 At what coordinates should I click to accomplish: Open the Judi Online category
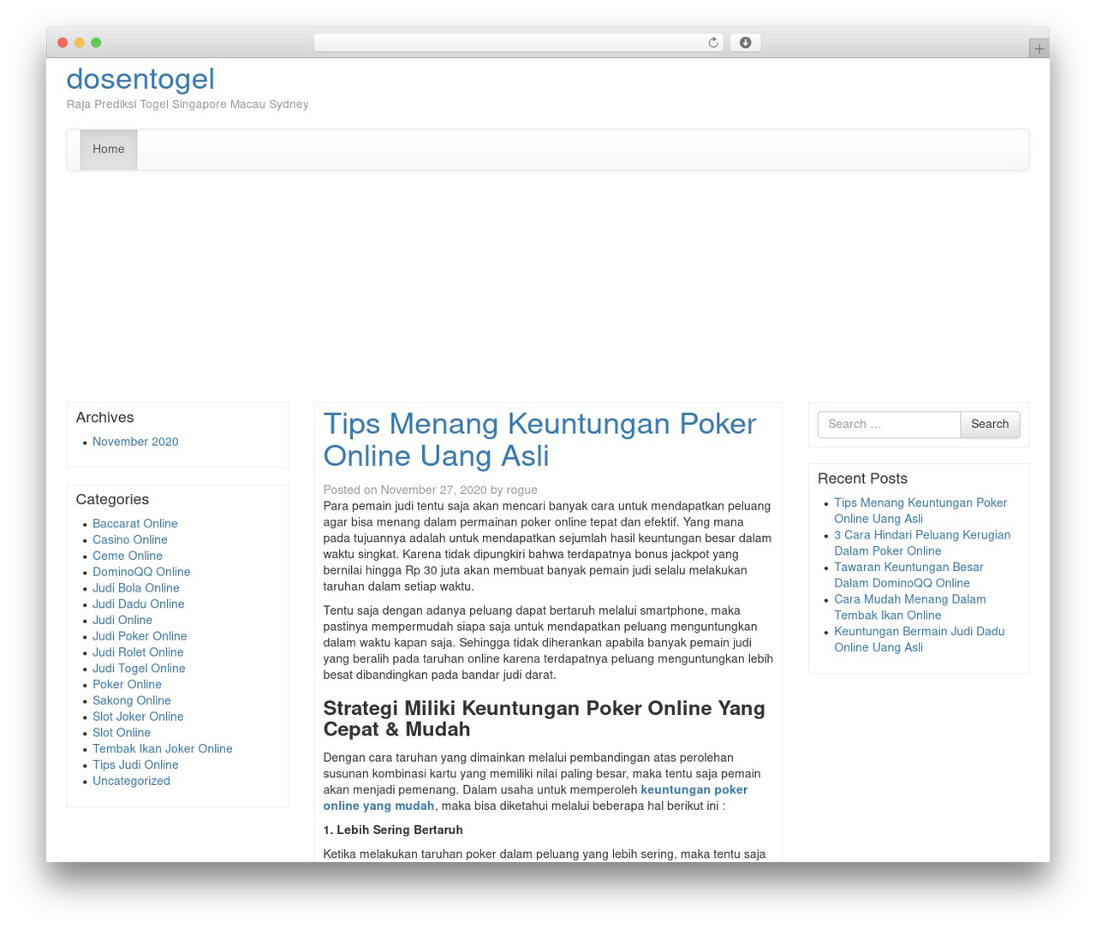click(122, 621)
